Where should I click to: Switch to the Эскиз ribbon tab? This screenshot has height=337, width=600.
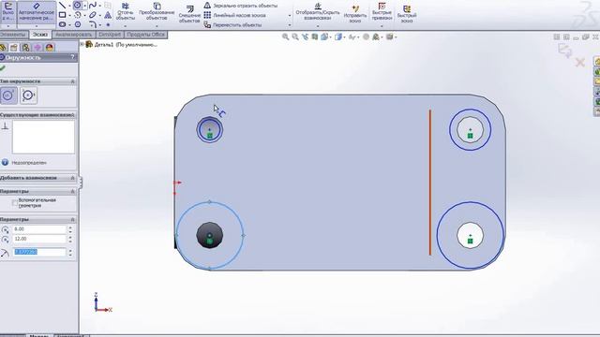click(x=39, y=35)
